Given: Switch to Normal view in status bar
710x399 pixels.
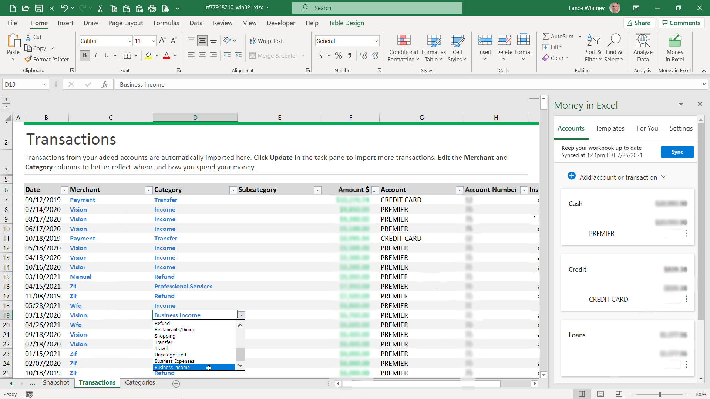Looking at the screenshot, I should 582,394.
